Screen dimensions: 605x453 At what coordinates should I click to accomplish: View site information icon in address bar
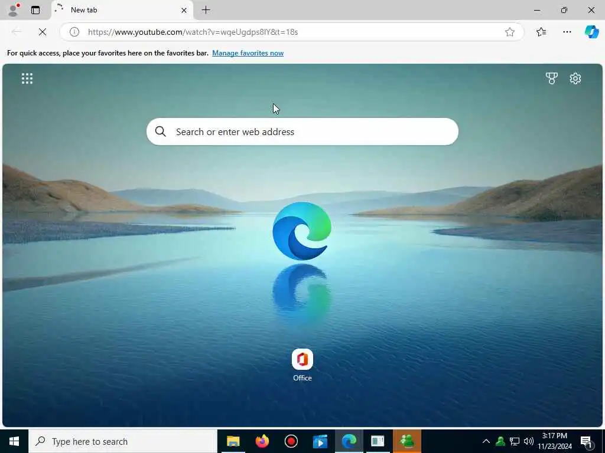pyautogui.click(x=74, y=32)
